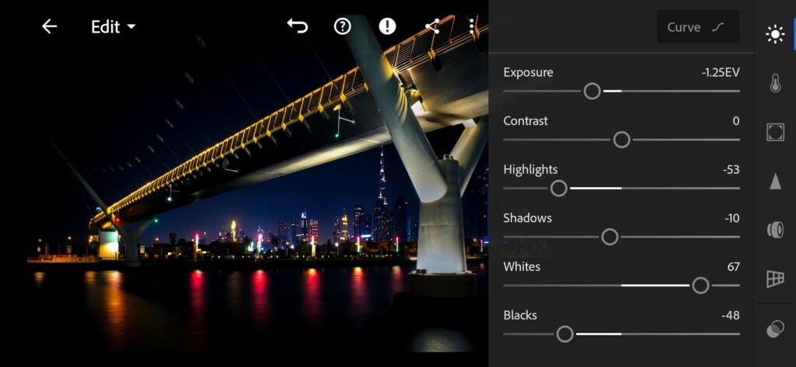Open the Profiles overlapping circles icon
This screenshot has height=367, width=796.
pos(775,329)
